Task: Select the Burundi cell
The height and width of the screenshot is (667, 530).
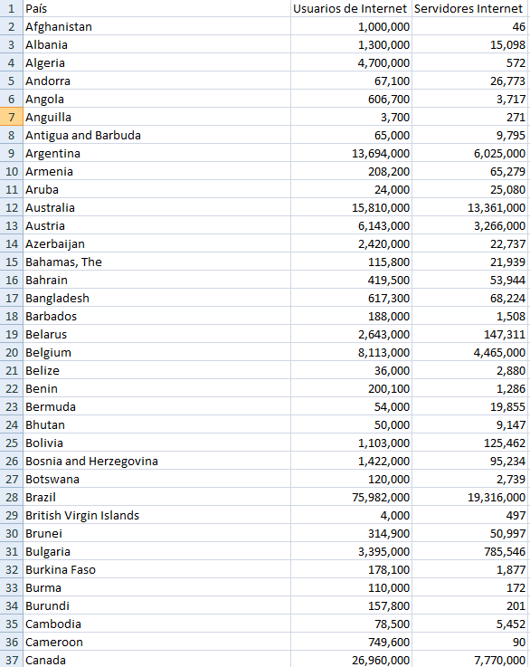Action: coord(156,605)
